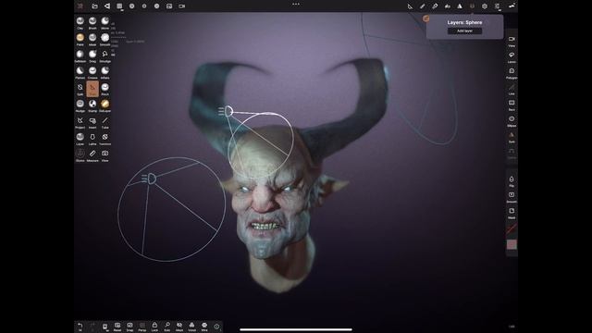This screenshot has width=592, height=333.
Task: Select the Inflate tool
Action: pyautogui.click(x=105, y=72)
